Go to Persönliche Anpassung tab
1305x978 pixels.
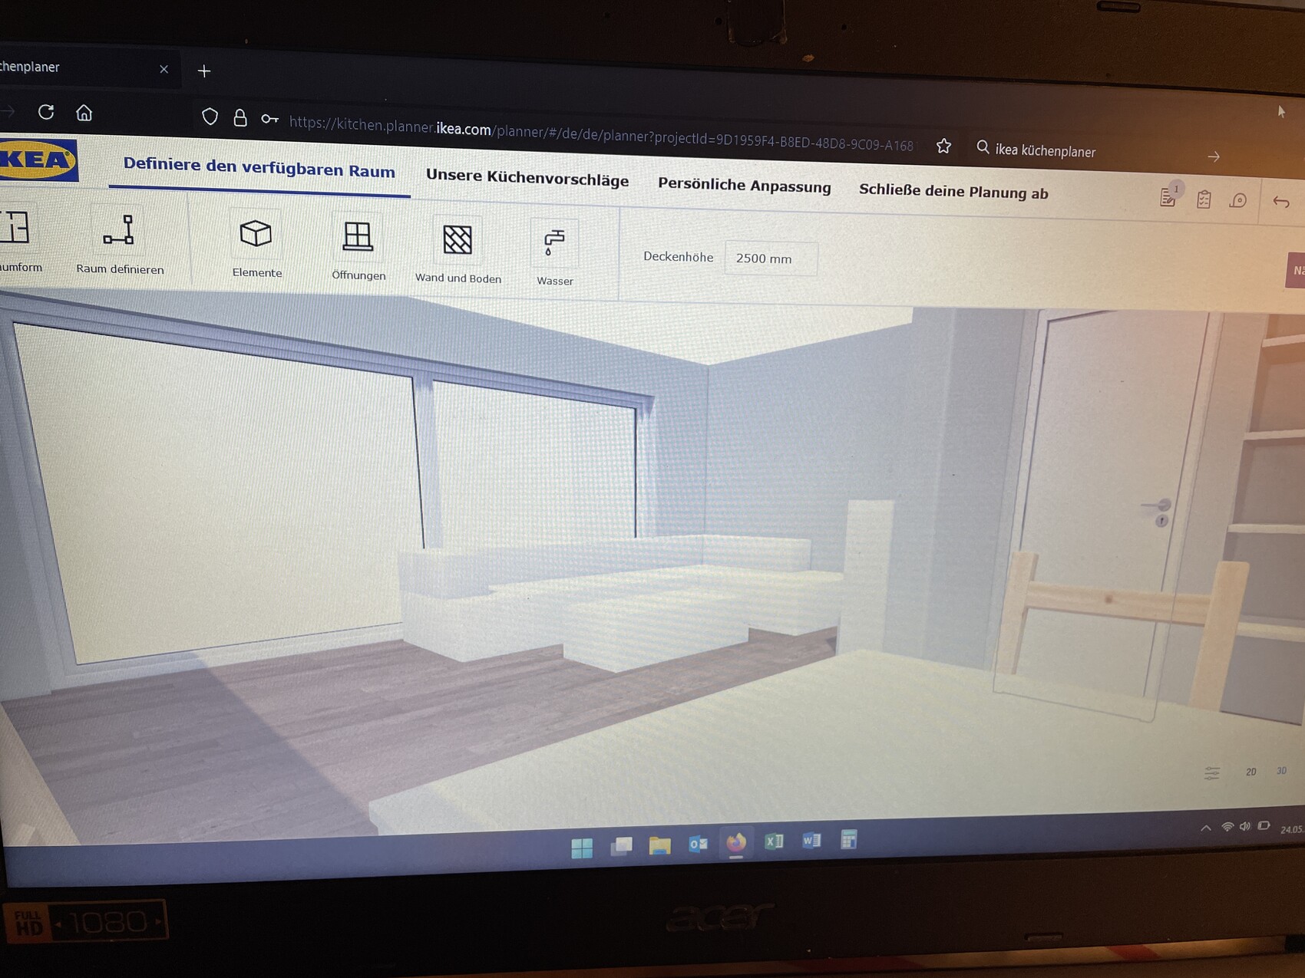pos(744,186)
